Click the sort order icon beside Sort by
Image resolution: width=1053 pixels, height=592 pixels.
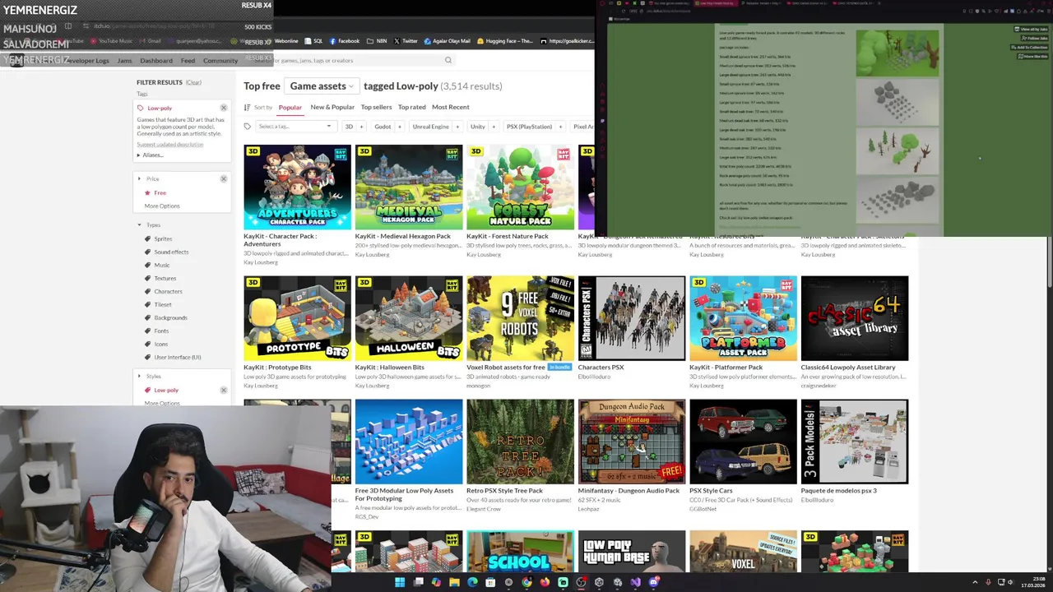pyautogui.click(x=247, y=107)
